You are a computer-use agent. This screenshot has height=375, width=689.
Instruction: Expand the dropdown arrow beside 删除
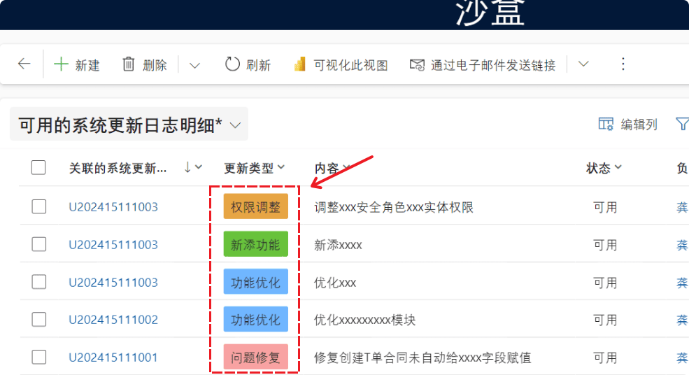click(x=194, y=66)
